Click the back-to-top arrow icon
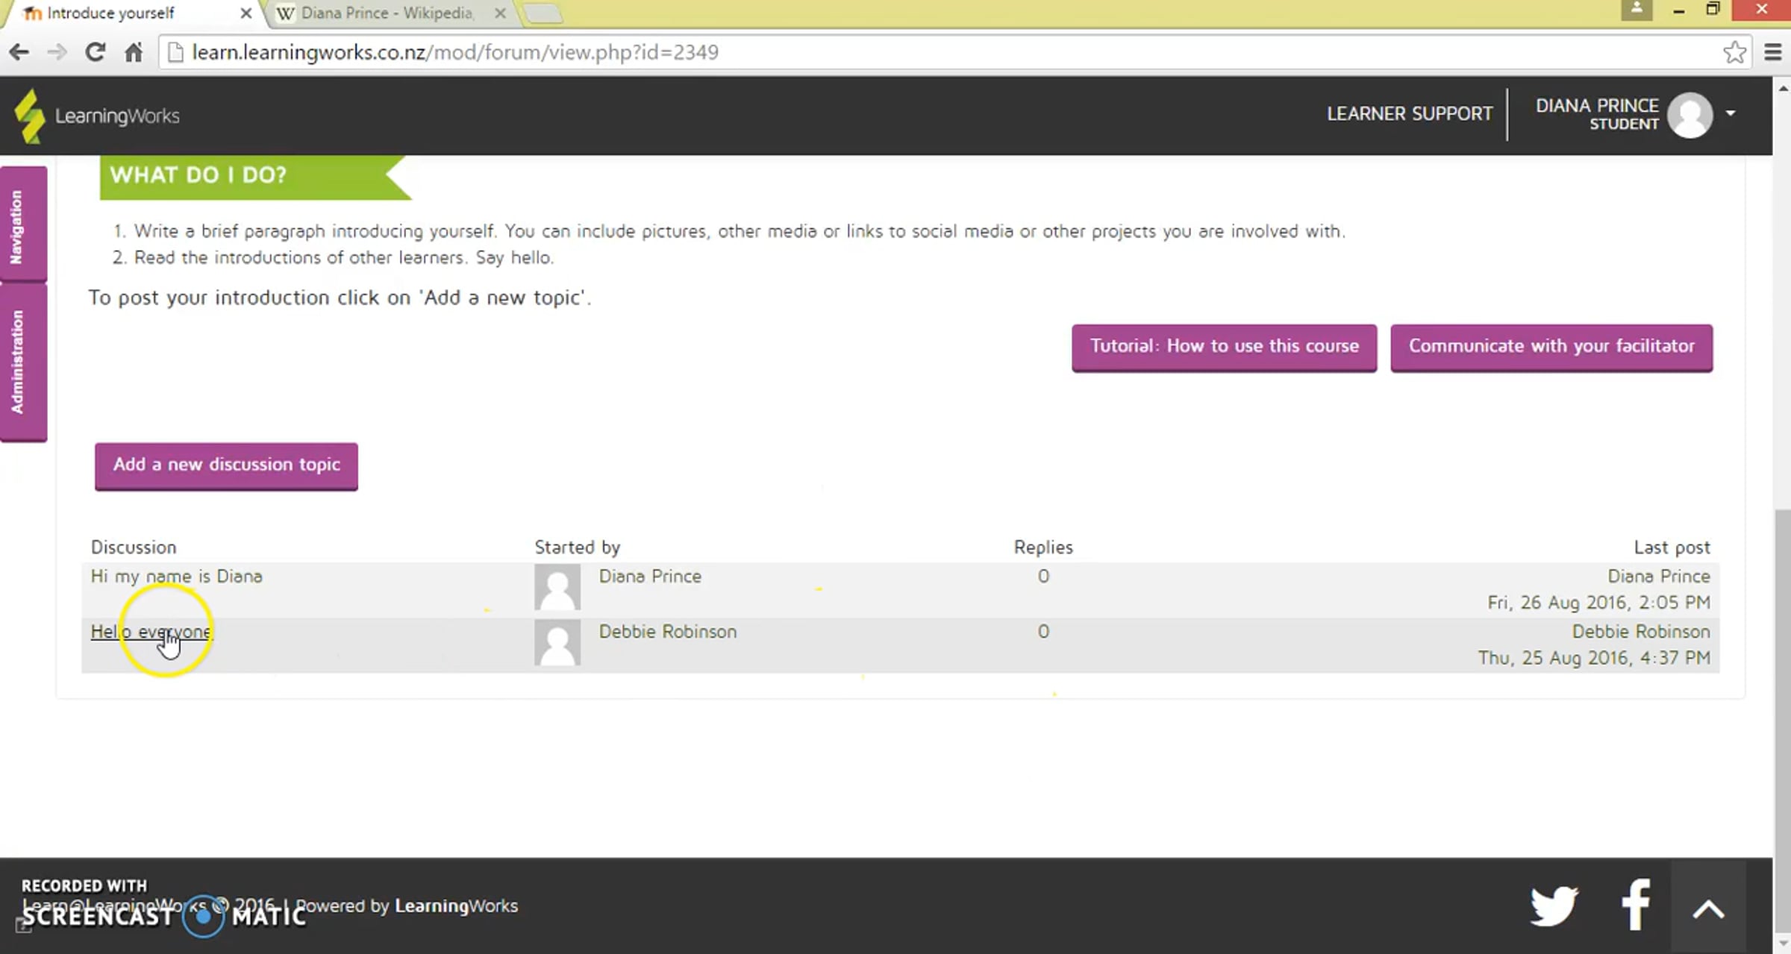 1707,909
